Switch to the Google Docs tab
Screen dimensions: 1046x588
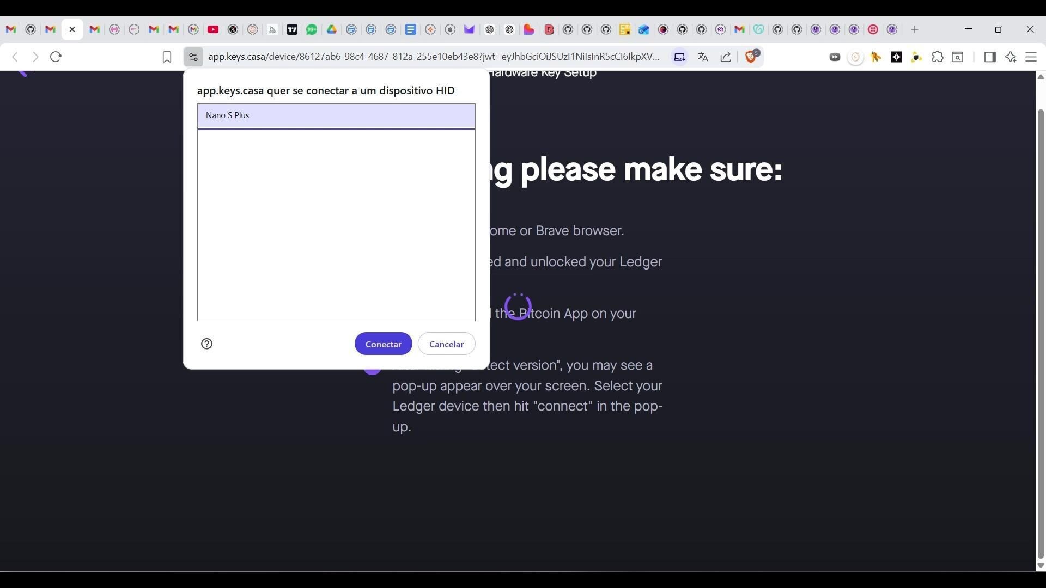[x=411, y=29]
